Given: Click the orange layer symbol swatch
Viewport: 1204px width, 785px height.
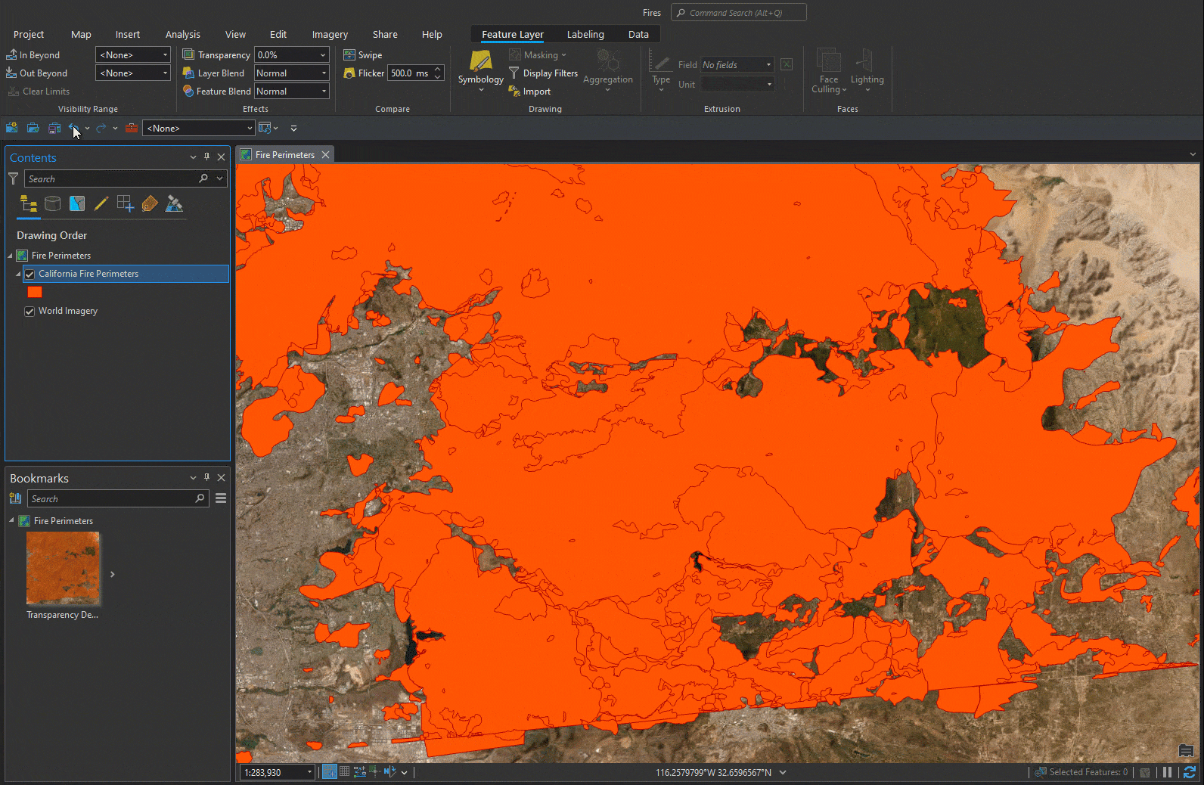Looking at the screenshot, I should pyautogui.click(x=35, y=292).
